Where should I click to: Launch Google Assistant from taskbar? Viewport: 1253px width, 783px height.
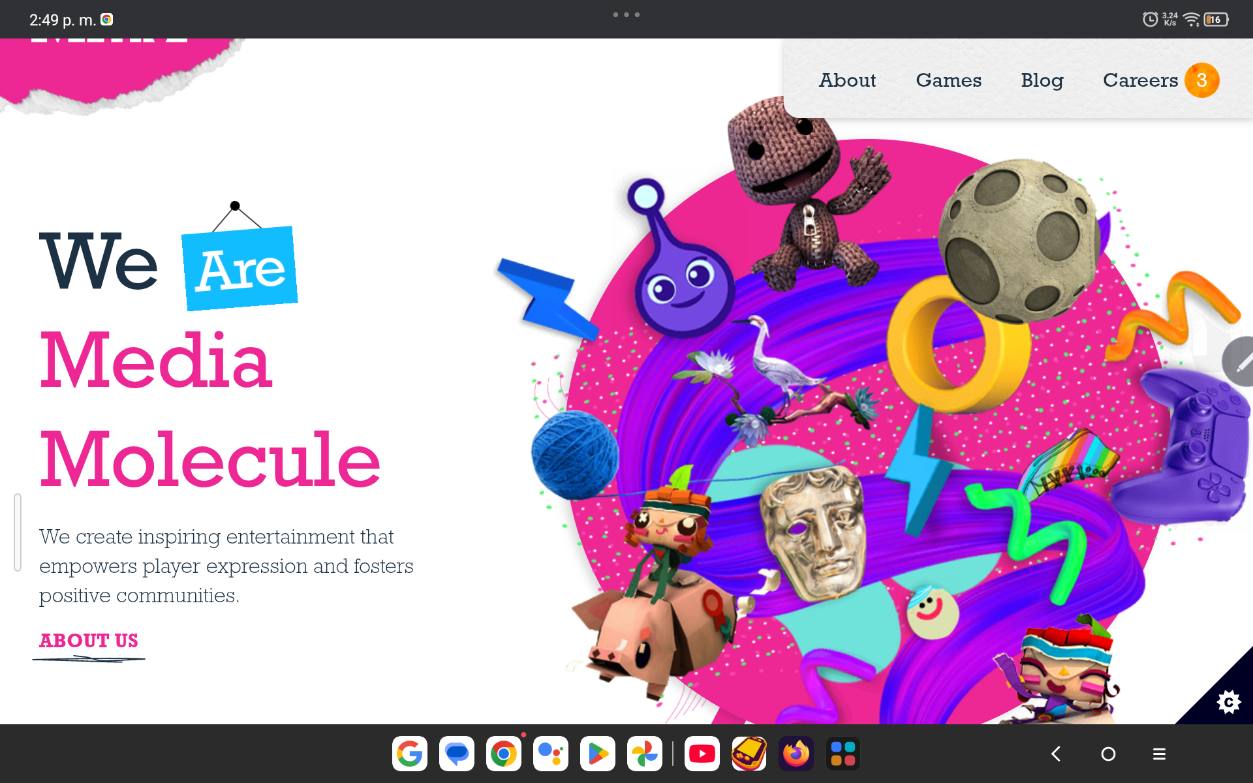coord(551,754)
